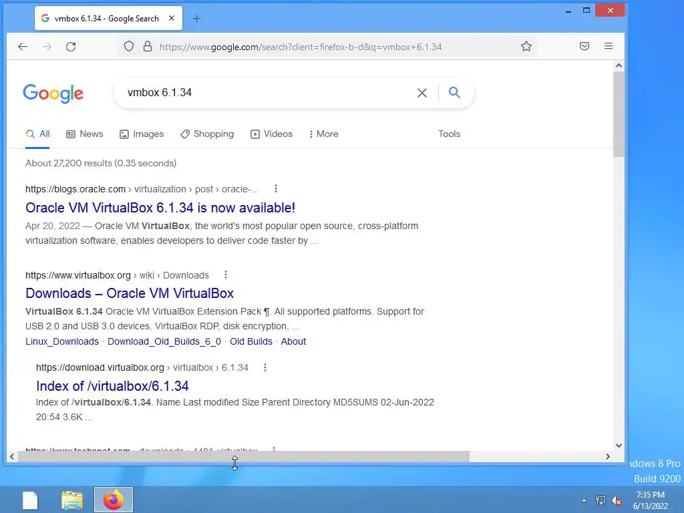Open 'Index of /virtualbox/6.1.34' result
Screen dimensions: 684x513
click(112, 386)
